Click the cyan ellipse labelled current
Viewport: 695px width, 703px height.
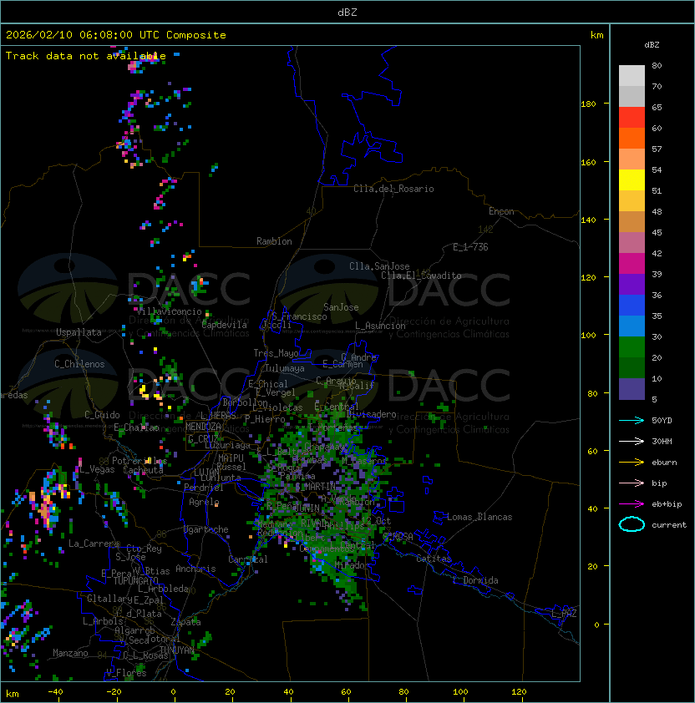(x=632, y=524)
